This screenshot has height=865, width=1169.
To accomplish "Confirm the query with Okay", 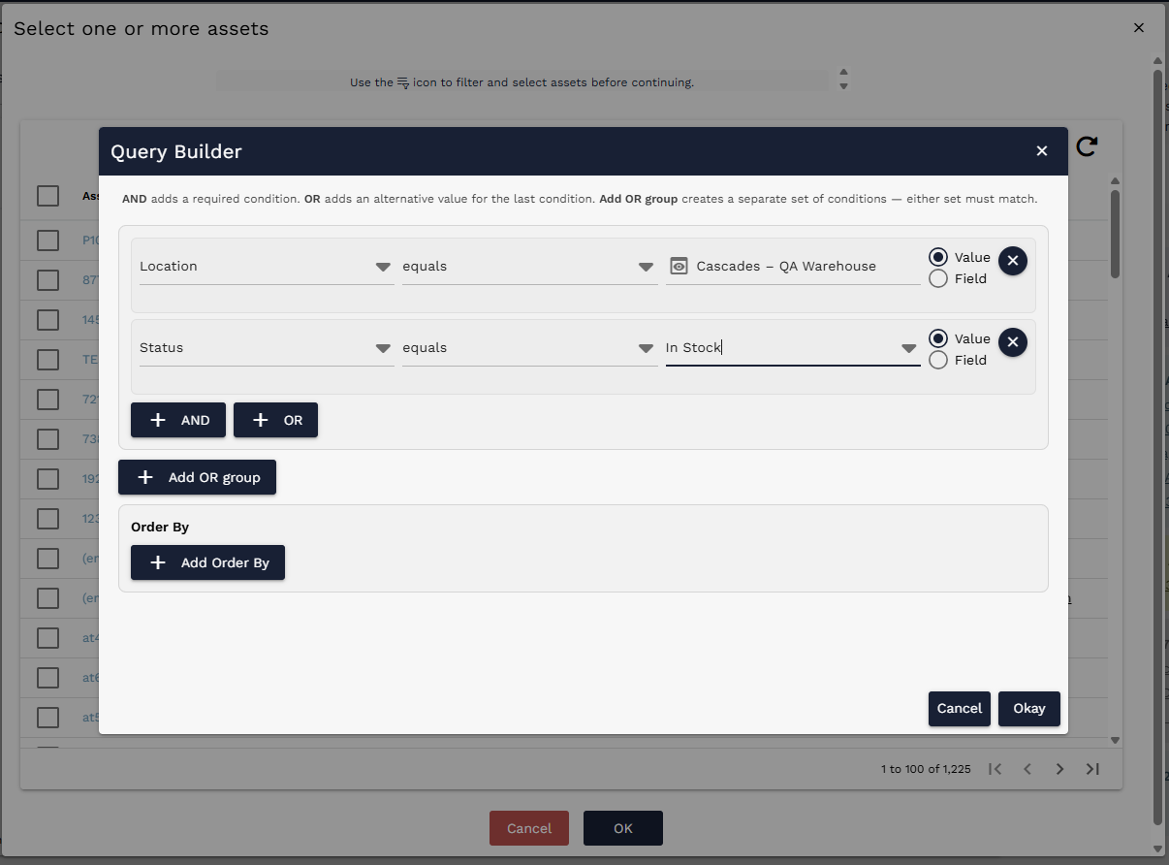I will point(1029,708).
